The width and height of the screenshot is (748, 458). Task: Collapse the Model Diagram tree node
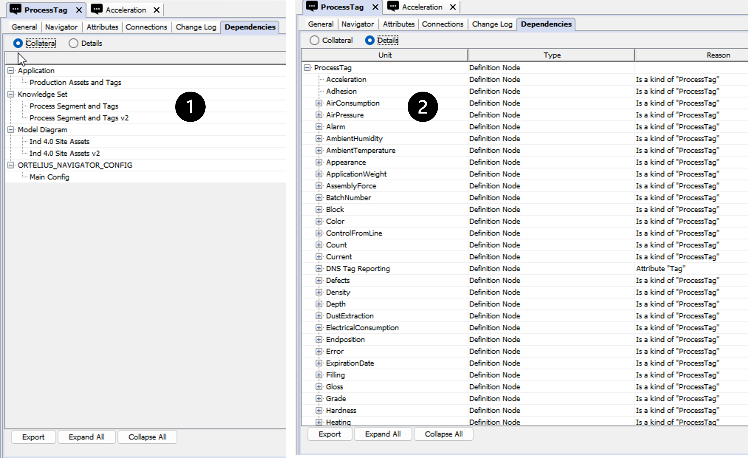[11, 130]
